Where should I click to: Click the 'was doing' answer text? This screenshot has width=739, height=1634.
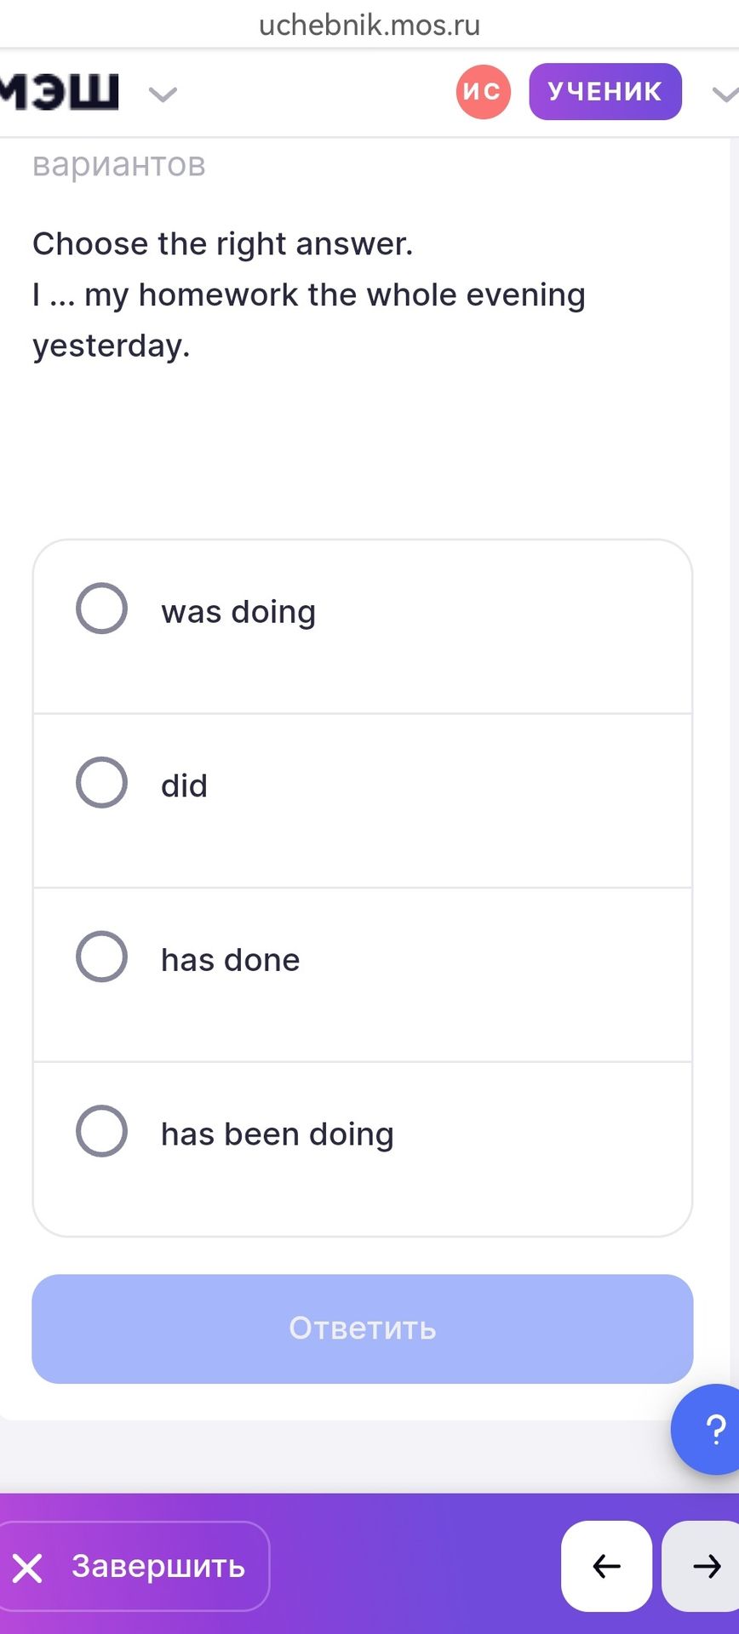point(238,612)
